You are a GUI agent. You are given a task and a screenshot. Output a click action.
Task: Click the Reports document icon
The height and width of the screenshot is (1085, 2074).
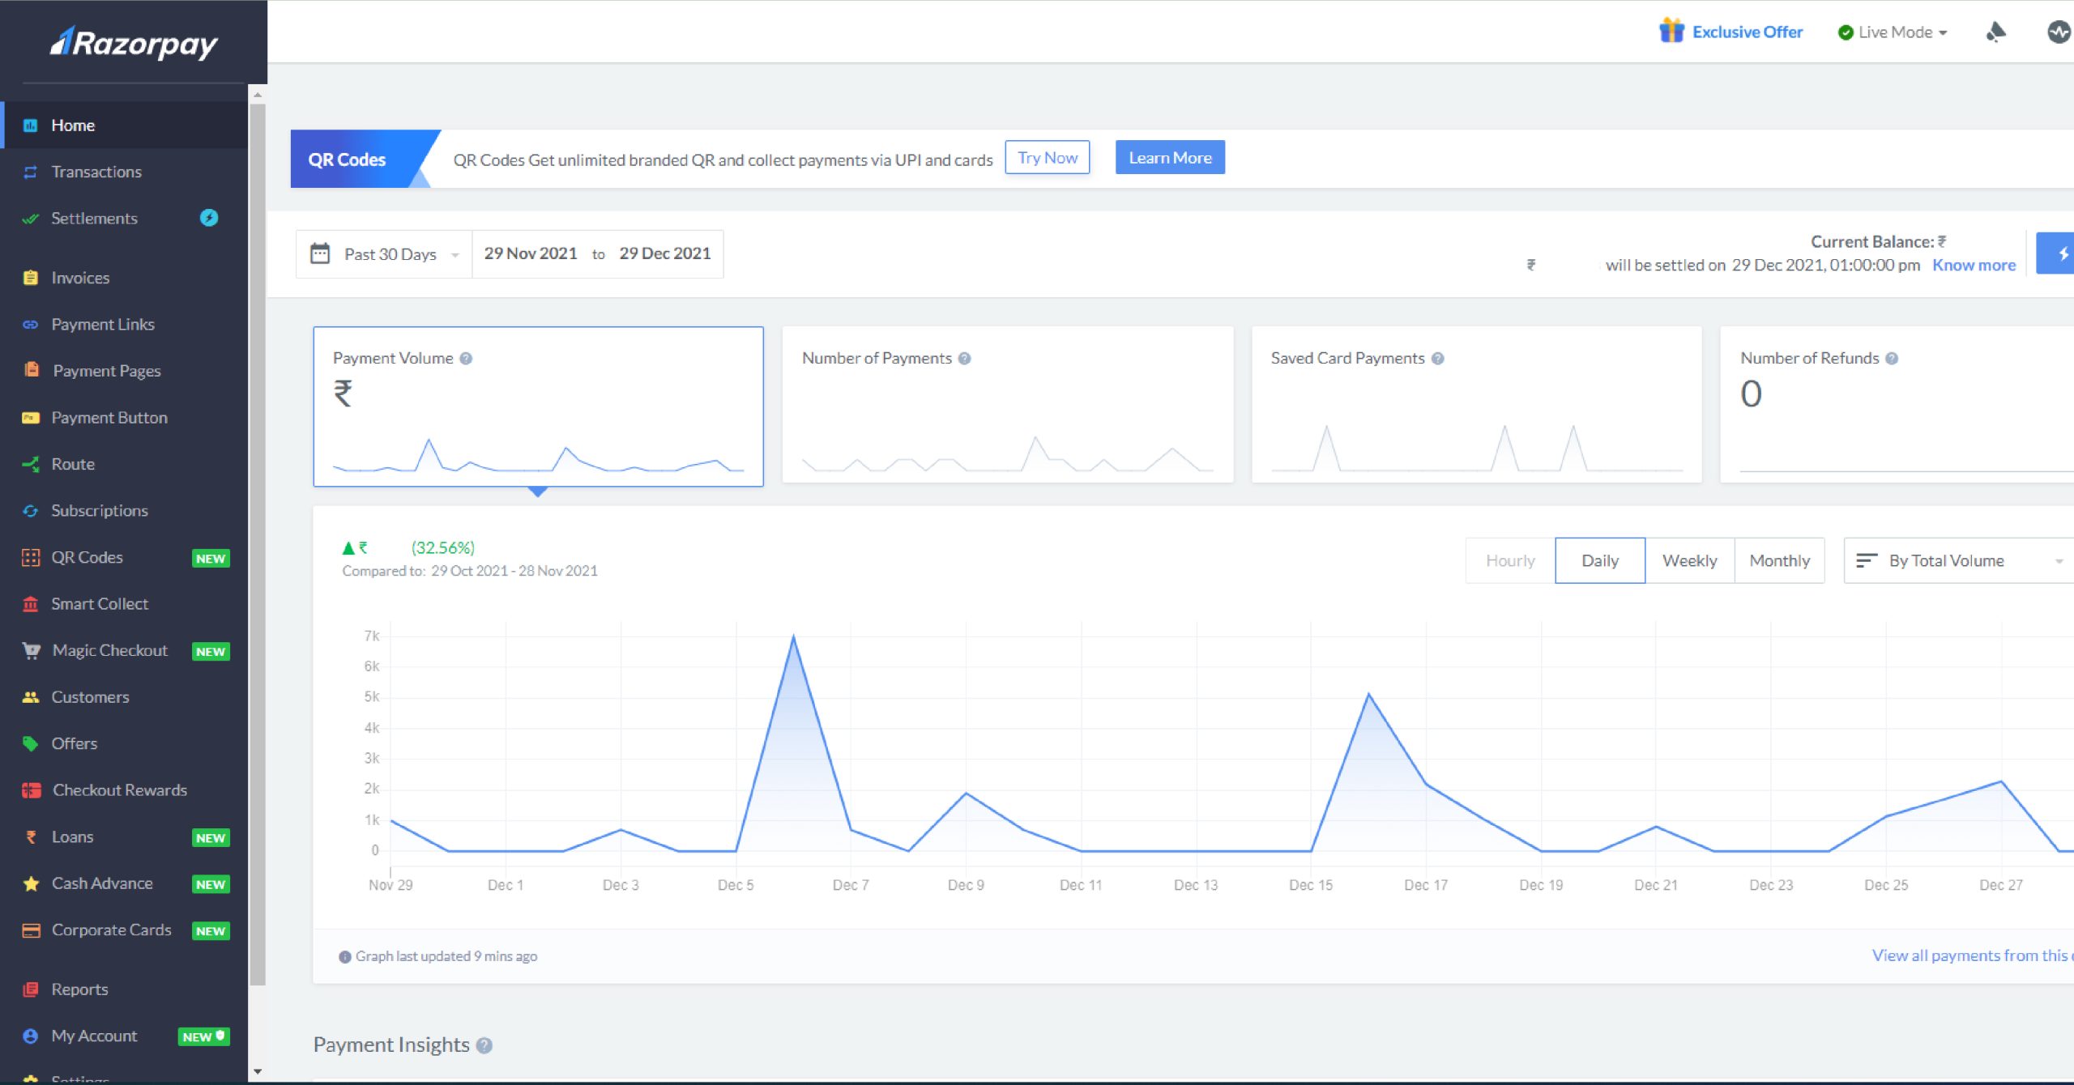[31, 989]
